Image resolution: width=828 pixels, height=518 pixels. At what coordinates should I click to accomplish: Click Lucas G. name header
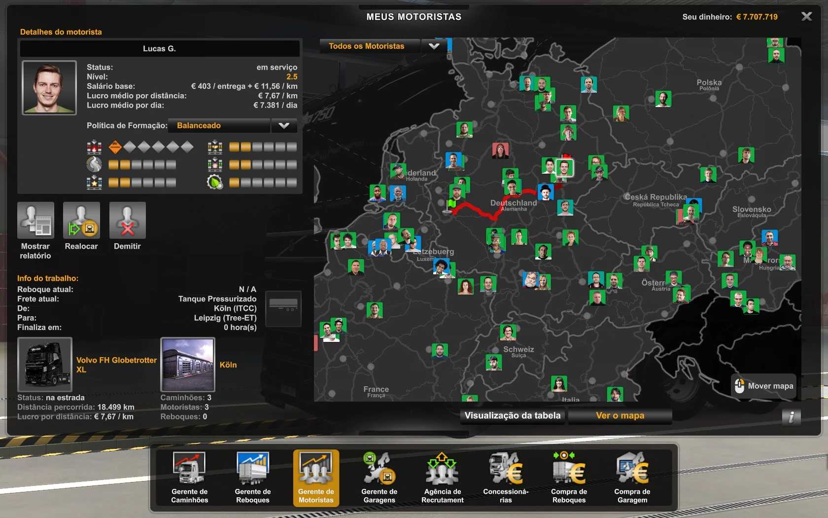[x=159, y=48]
